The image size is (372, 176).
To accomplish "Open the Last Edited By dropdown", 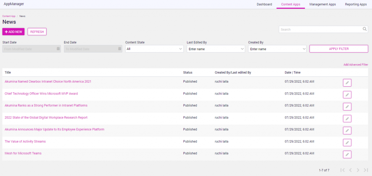I will tap(216, 49).
